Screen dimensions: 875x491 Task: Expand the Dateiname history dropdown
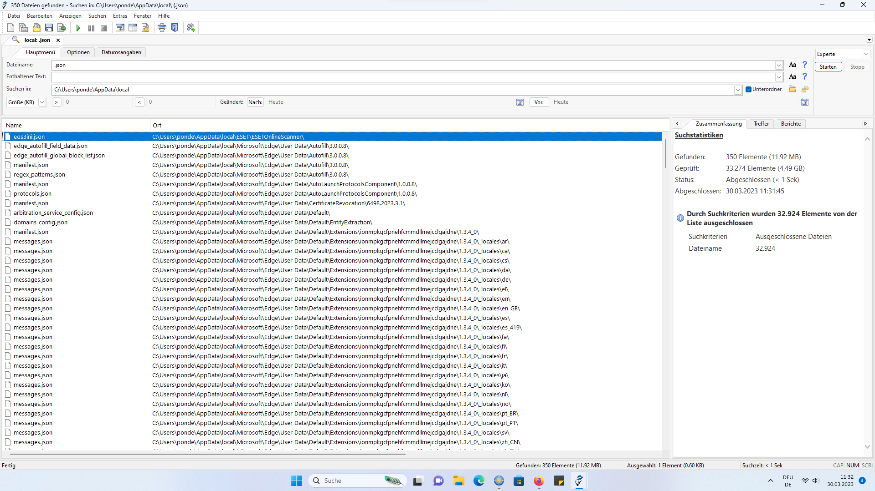click(x=779, y=65)
